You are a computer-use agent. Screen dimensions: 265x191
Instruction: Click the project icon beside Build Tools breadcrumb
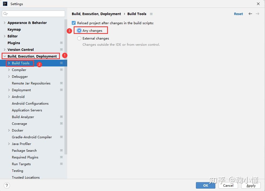pyautogui.click(x=151, y=14)
